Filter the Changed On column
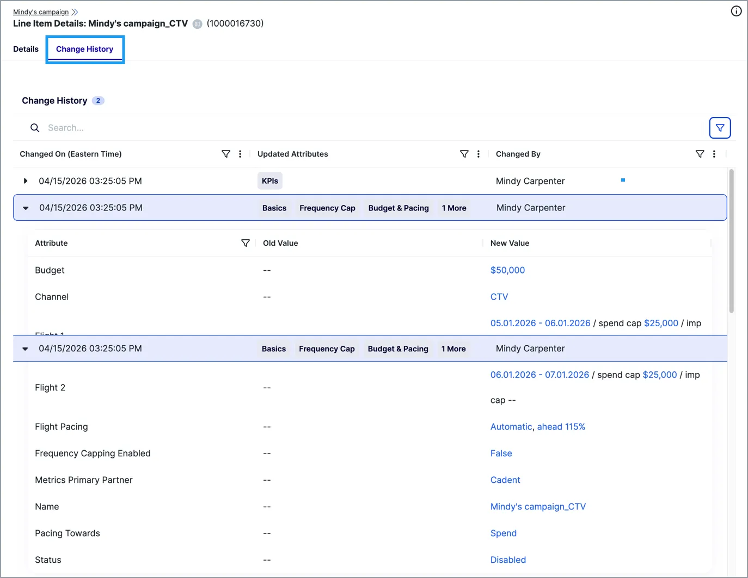 pos(226,154)
